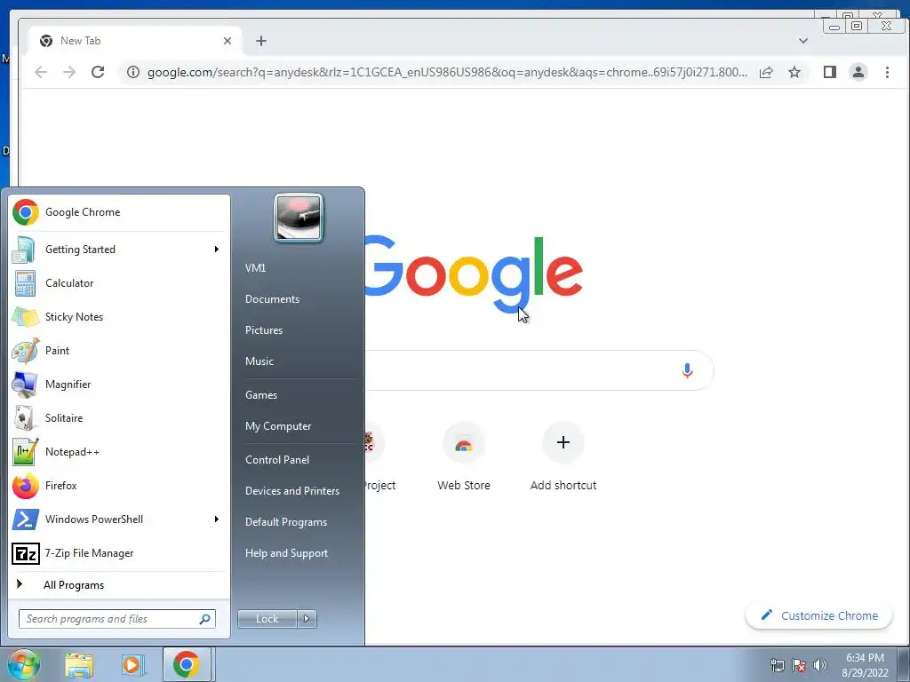Go back in Chrome

[41, 72]
